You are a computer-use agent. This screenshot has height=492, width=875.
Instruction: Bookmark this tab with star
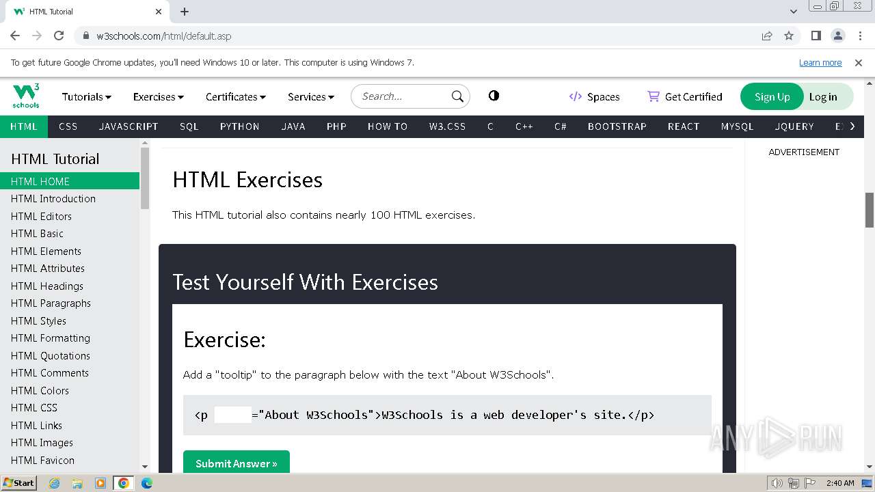click(789, 36)
